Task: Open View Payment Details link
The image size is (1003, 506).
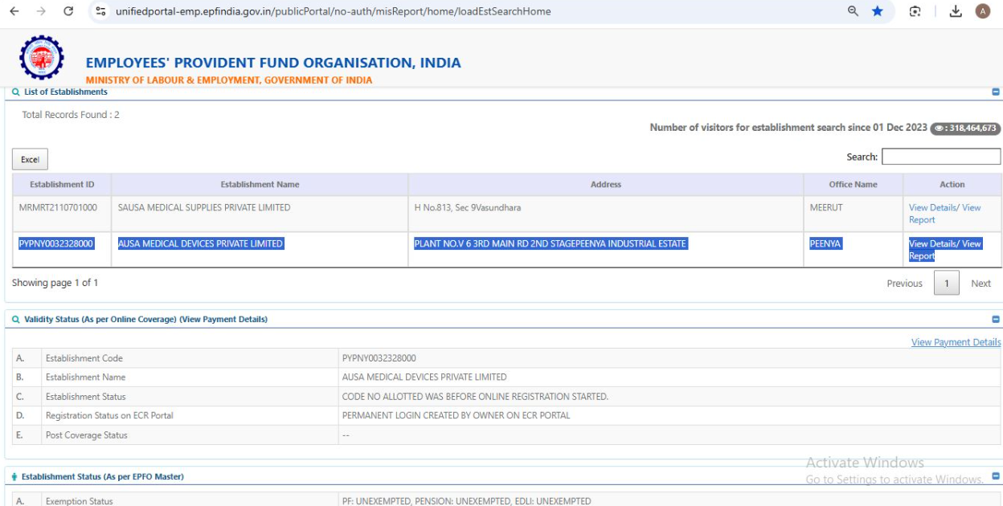Action: tap(956, 342)
